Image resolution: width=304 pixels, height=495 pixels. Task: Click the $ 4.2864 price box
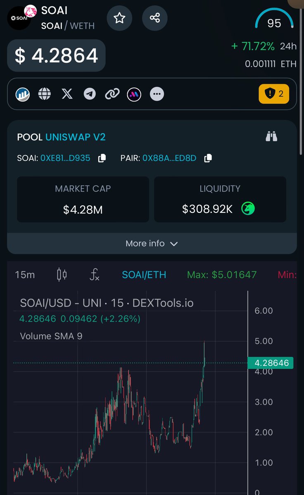(56, 55)
